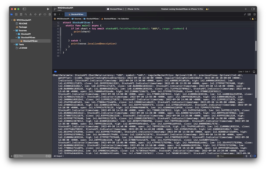Viewport: 266px width, 170px height.
Task: Click the Tests folder row
Action: 31,45
